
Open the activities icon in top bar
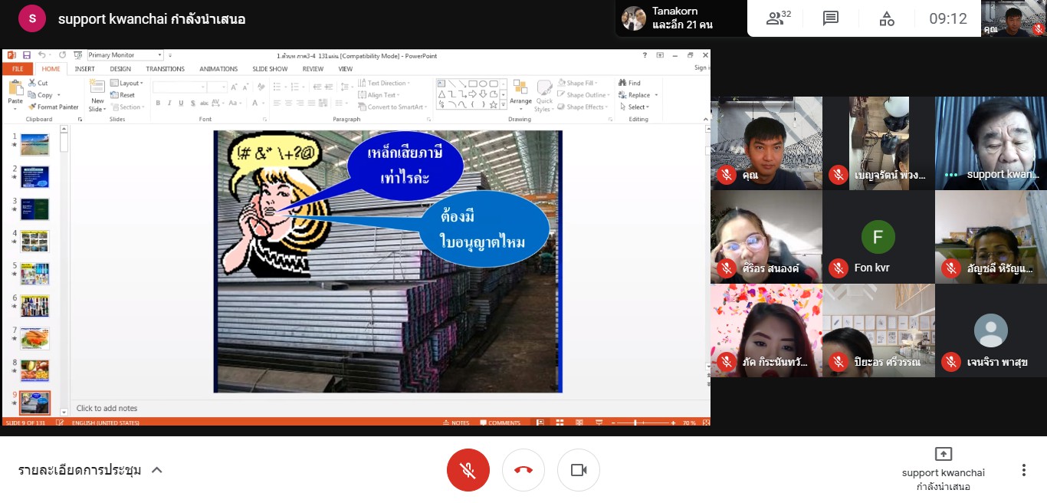click(x=887, y=18)
